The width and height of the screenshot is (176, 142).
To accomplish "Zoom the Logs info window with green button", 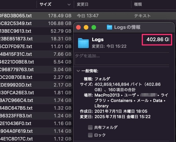I will [x=94, y=27].
